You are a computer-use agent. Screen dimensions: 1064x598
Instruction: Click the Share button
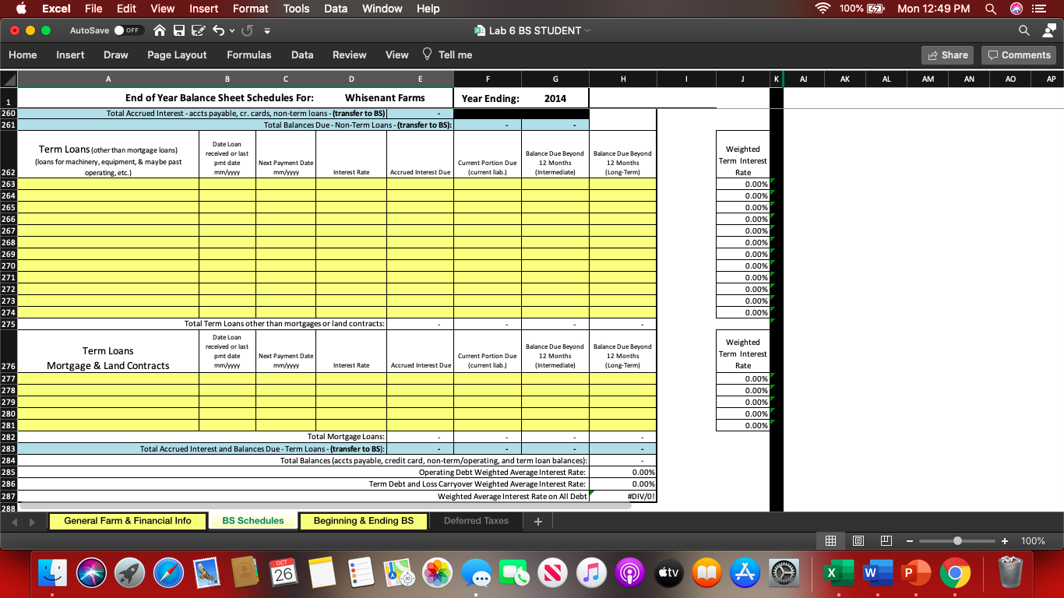tap(946, 55)
